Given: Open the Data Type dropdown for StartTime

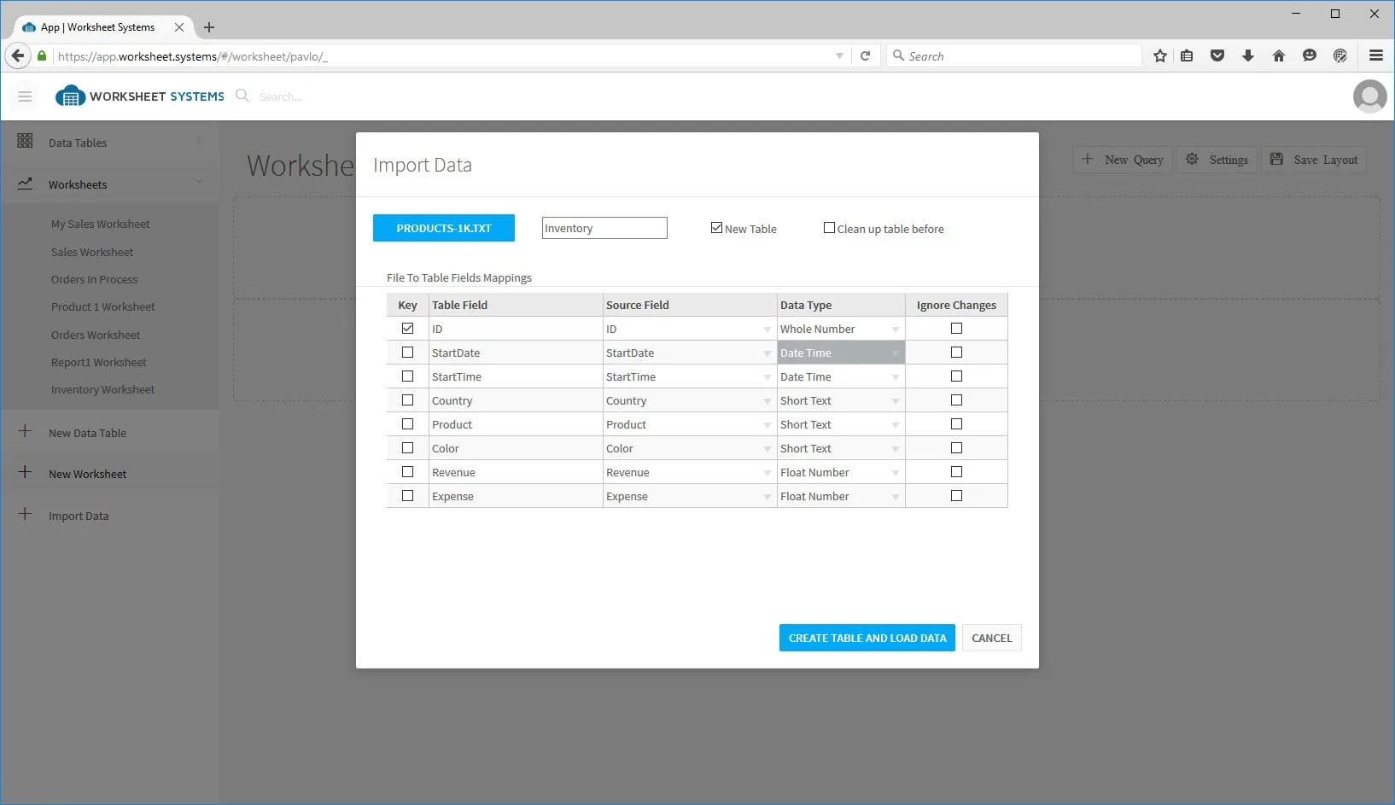Looking at the screenshot, I should pos(895,377).
